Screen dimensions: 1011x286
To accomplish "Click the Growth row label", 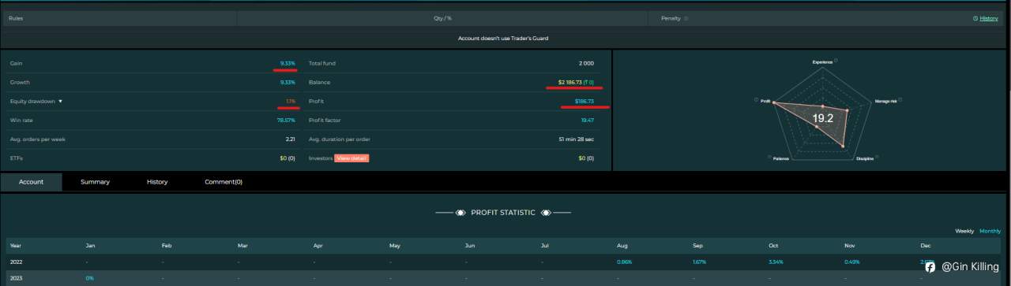I will 20,82.
